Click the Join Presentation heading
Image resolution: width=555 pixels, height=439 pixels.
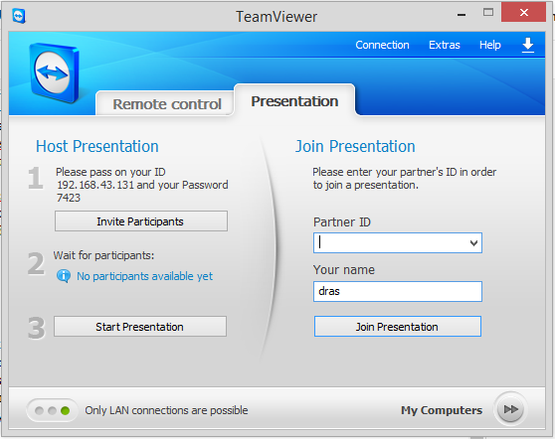click(355, 146)
